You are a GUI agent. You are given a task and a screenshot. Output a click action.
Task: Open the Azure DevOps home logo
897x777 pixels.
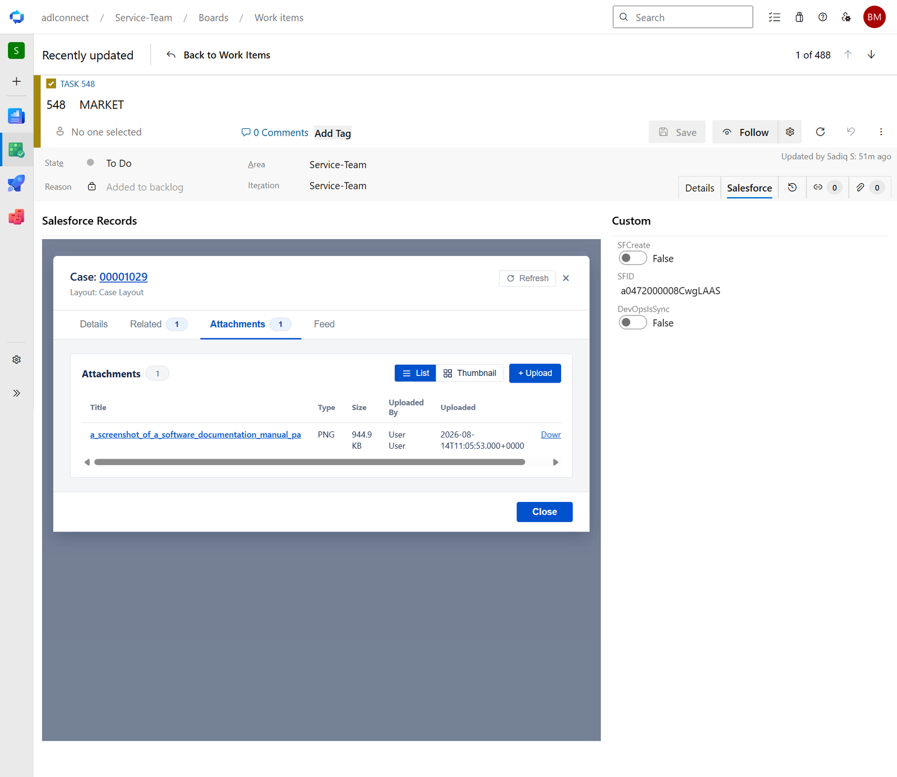[17, 17]
